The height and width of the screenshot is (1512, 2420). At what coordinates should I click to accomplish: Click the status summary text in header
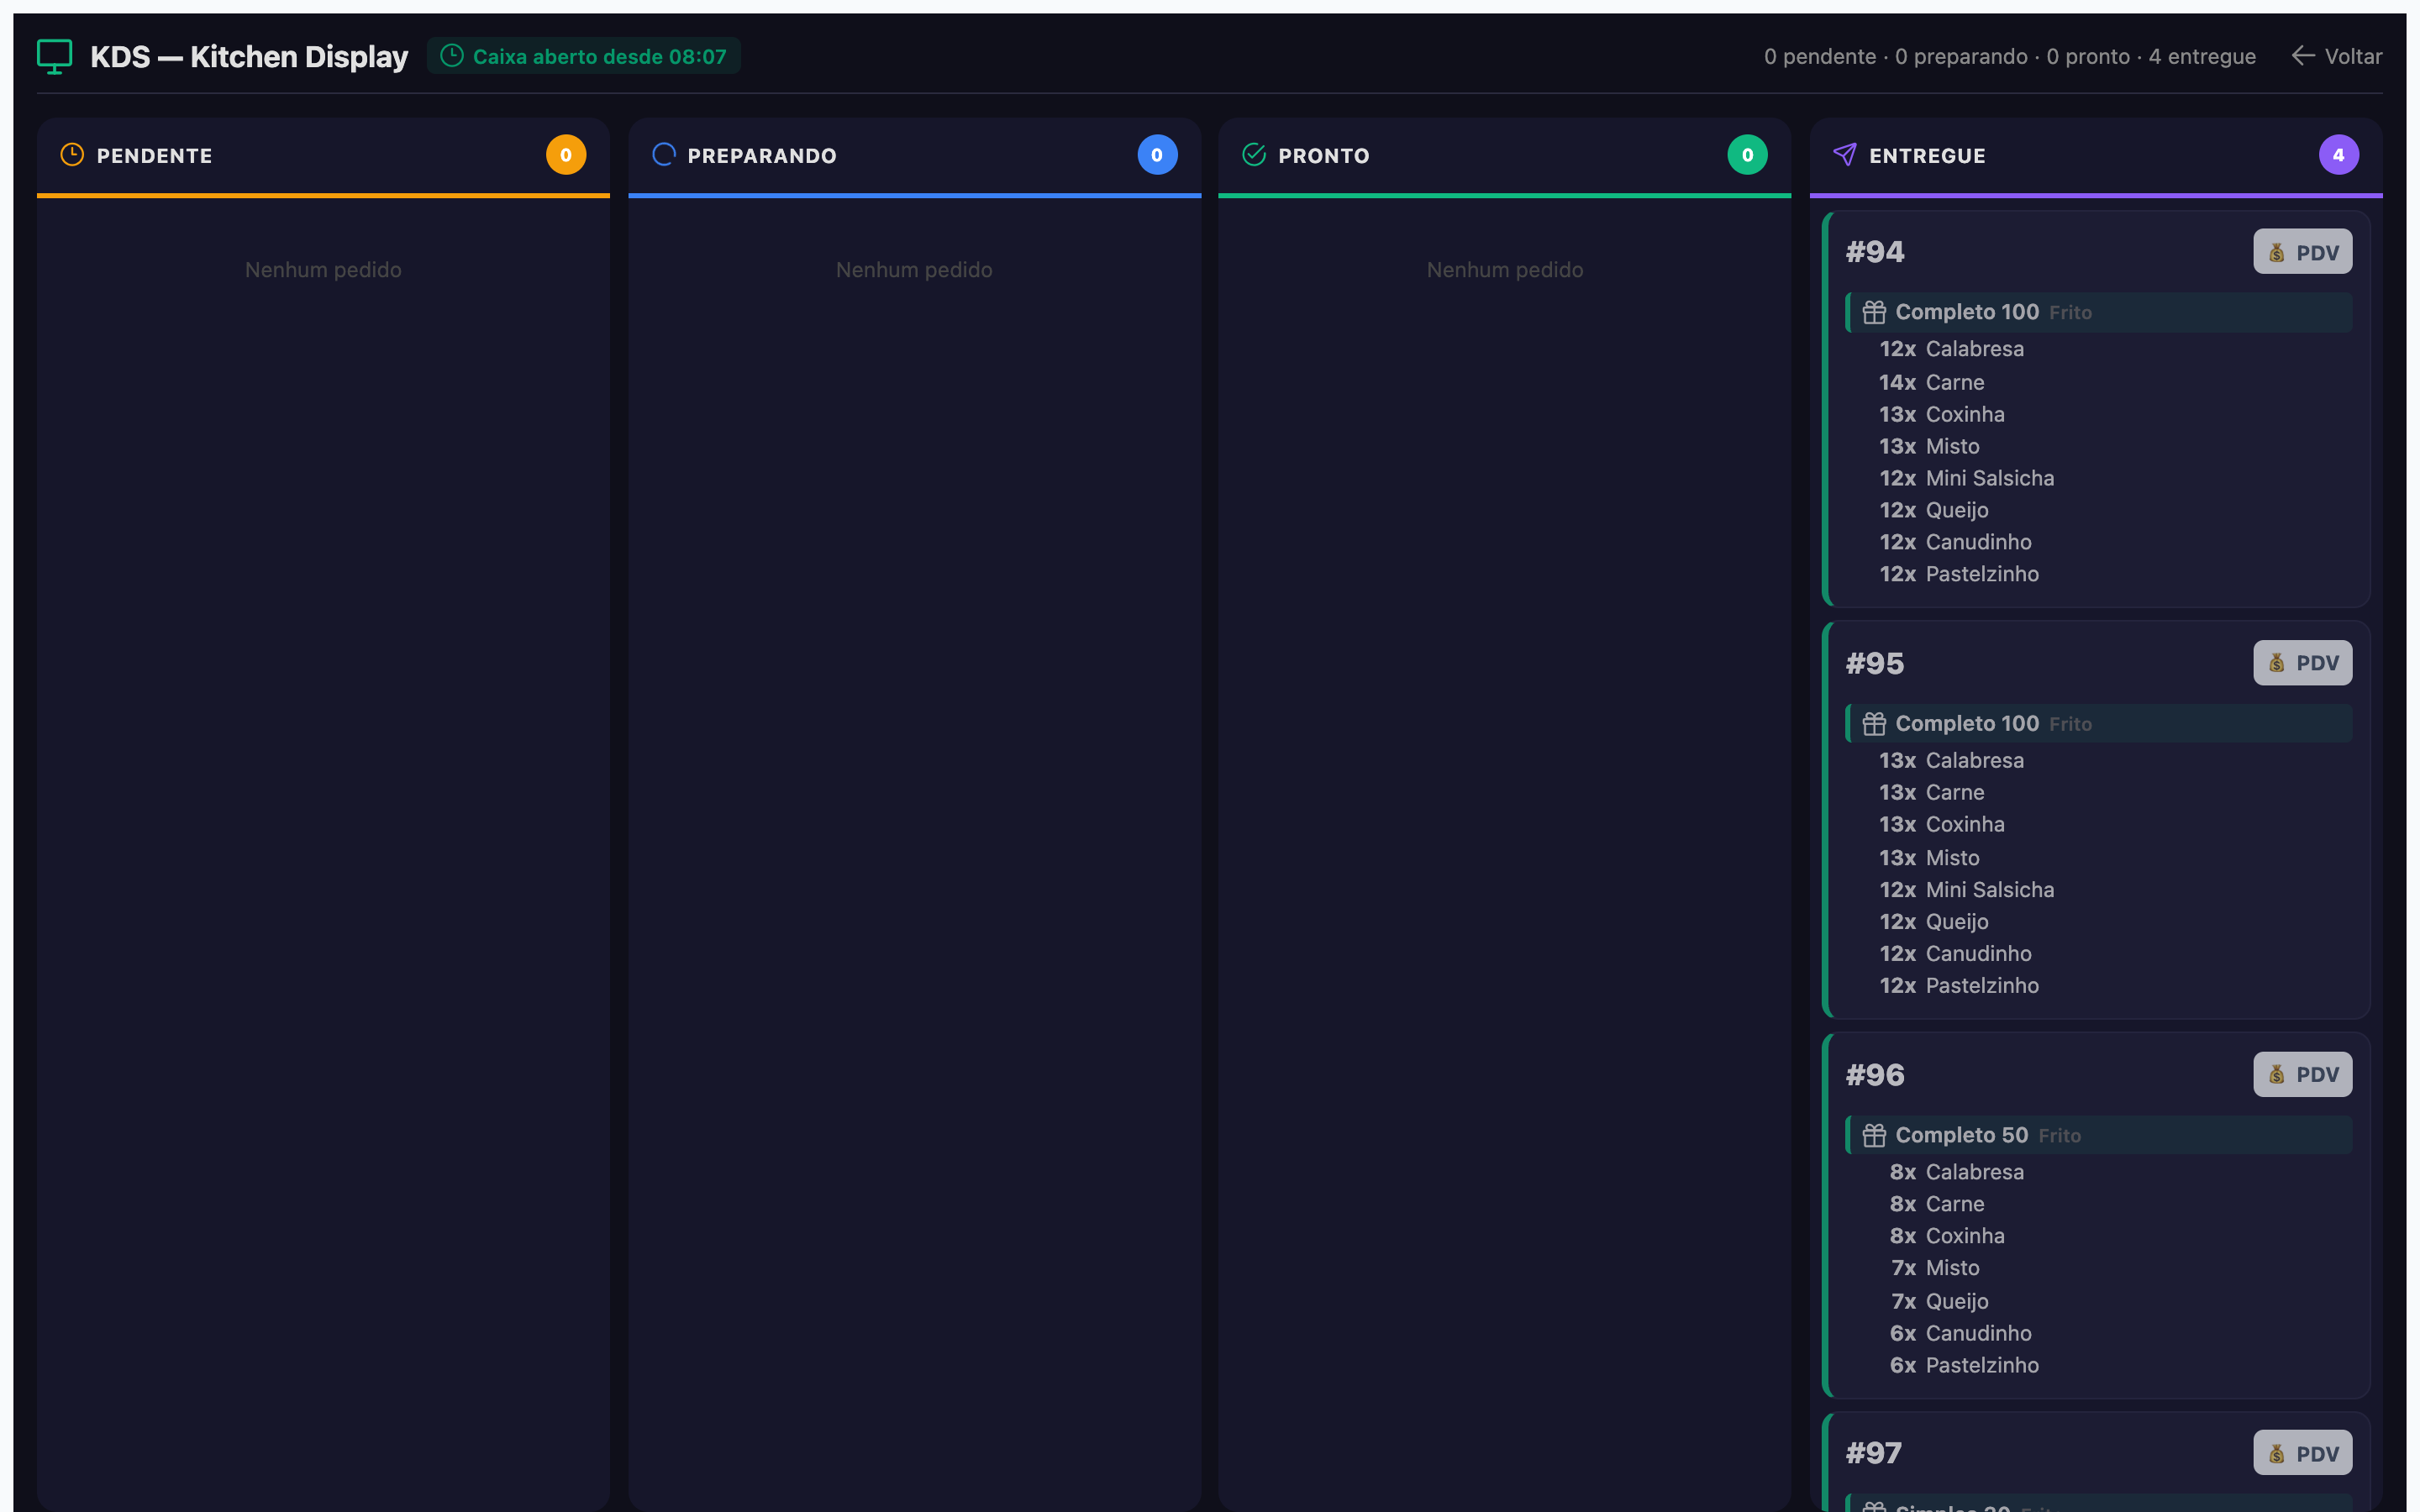tap(2009, 56)
